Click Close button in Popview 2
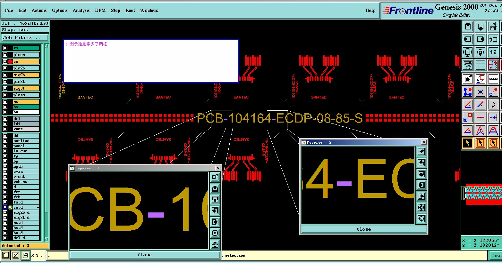The height and width of the screenshot is (263, 502). [x=364, y=229]
